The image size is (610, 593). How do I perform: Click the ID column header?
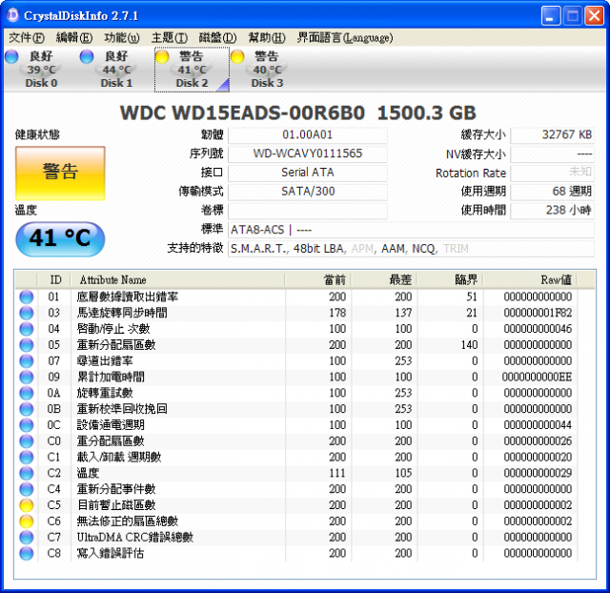[x=54, y=279]
